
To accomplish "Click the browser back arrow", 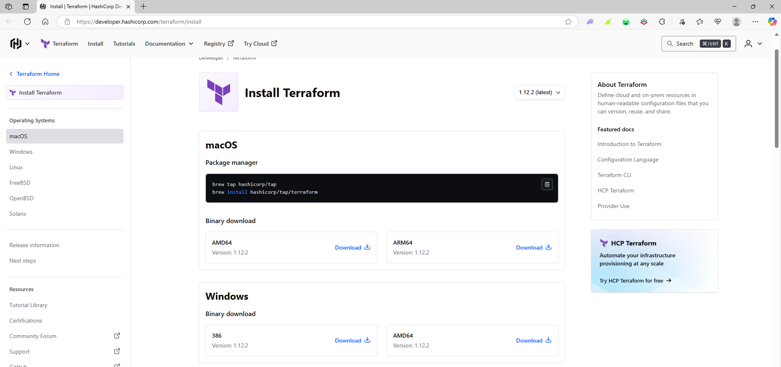I will pos(9,22).
